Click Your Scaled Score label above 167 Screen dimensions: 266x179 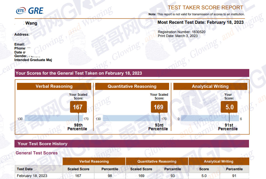point(78,96)
